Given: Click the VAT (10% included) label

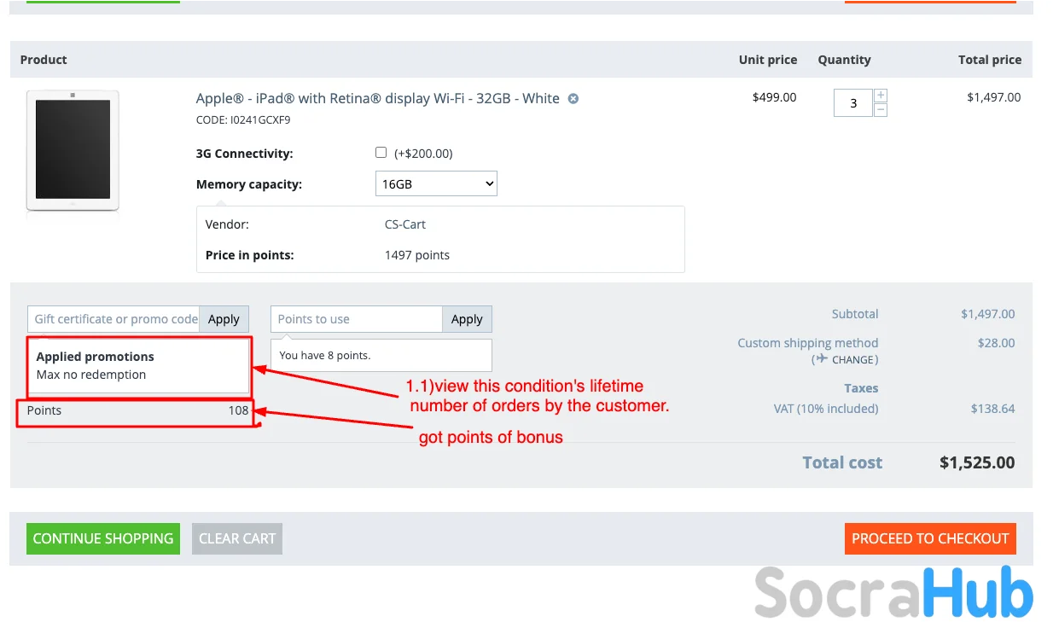Looking at the screenshot, I should (826, 409).
